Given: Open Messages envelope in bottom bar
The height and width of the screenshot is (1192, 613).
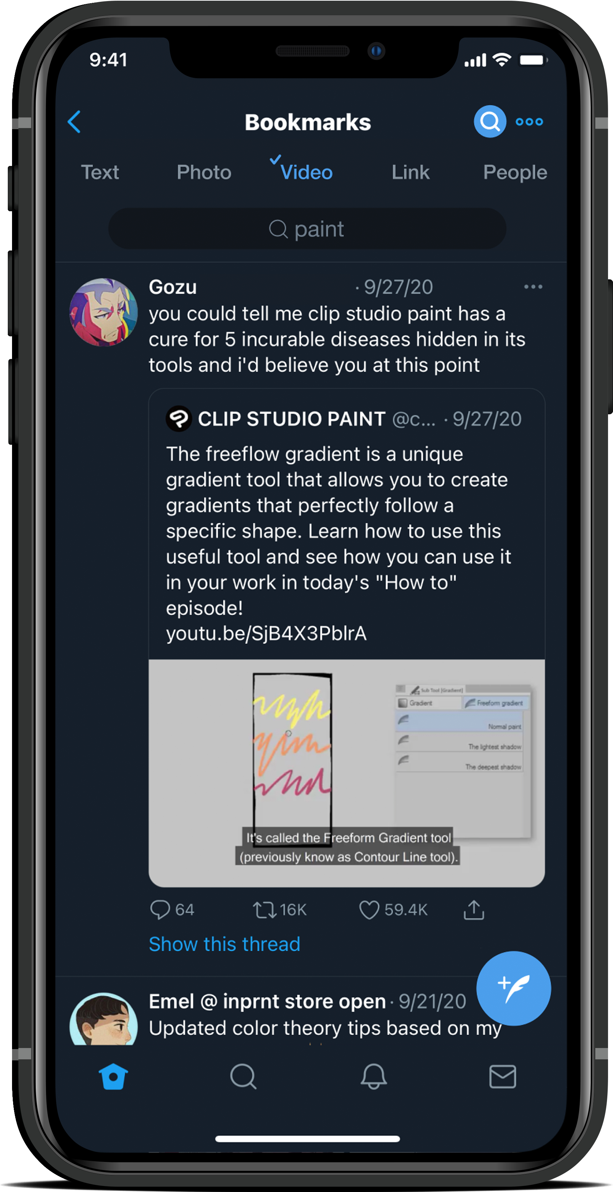Looking at the screenshot, I should (502, 1077).
